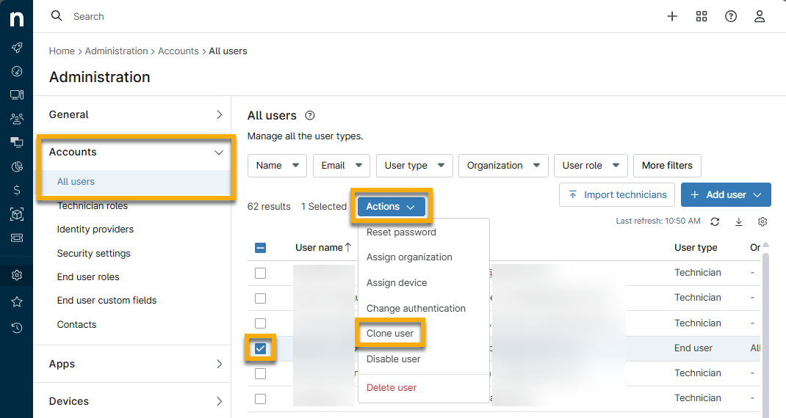Open the apps grid icon in header
This screenshot has height=418, width=786.
click(701, 16)
